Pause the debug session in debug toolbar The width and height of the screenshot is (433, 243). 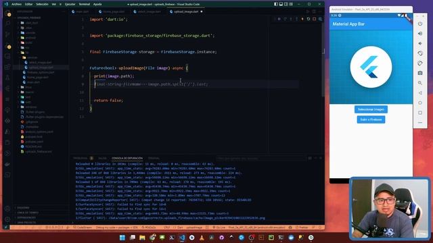point(279,19)
